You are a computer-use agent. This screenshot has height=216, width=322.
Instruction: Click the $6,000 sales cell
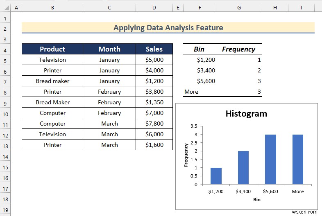[154, 134]
